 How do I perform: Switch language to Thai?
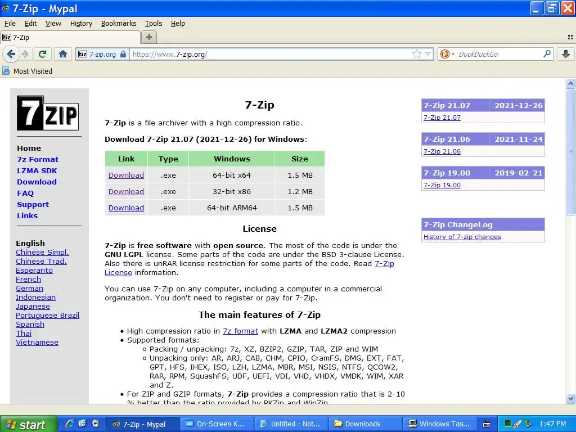(24, 333)
